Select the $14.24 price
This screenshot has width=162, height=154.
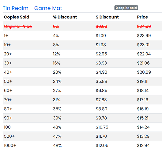click(x=143, y=127)
